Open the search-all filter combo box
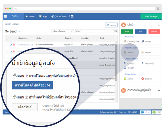 tap(63, 31)
